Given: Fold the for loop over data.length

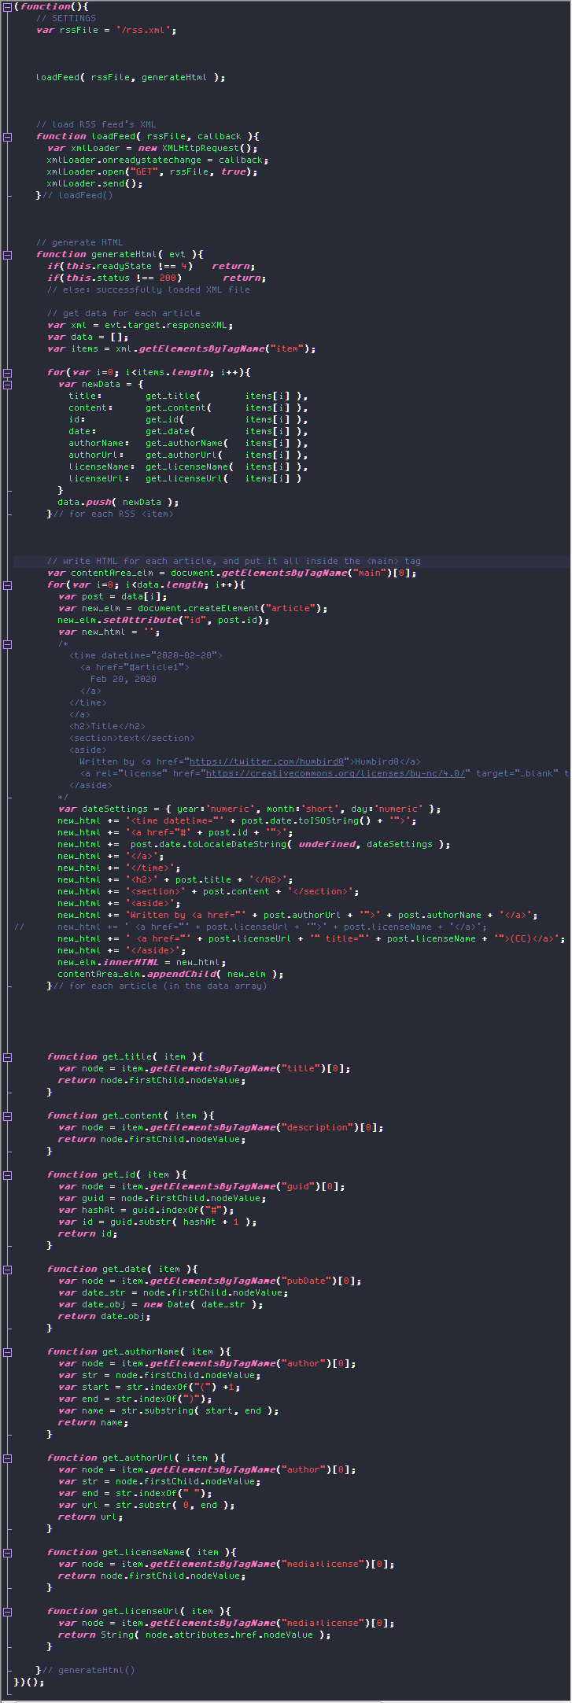Looking at the screenshot, I should [x=7, y=584].
